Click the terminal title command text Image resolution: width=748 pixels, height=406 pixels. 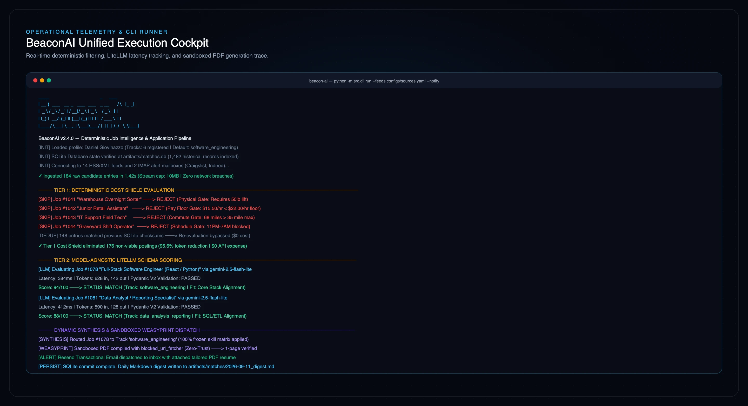tap(374, 81)
